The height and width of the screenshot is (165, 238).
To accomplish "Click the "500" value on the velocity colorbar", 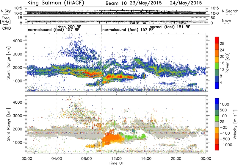I will coord(223,110).
